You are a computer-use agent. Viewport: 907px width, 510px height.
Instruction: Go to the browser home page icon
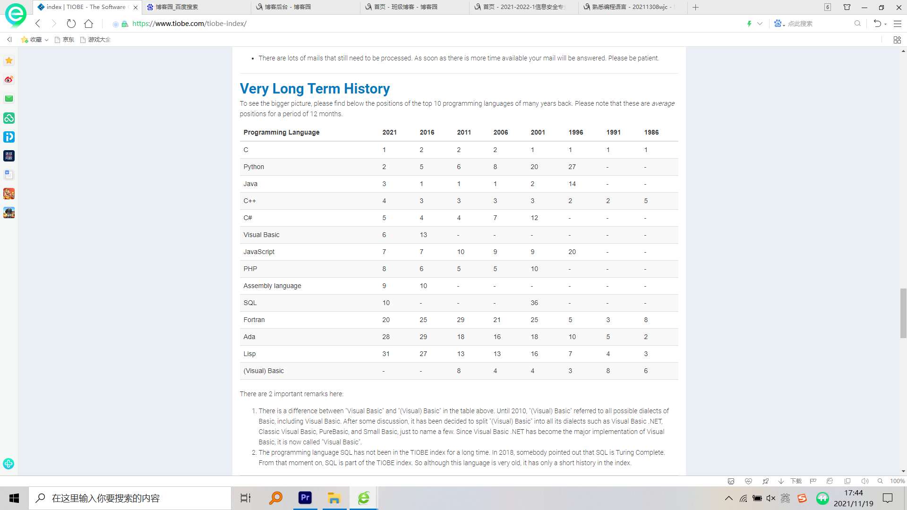click(x=89, y=24)
